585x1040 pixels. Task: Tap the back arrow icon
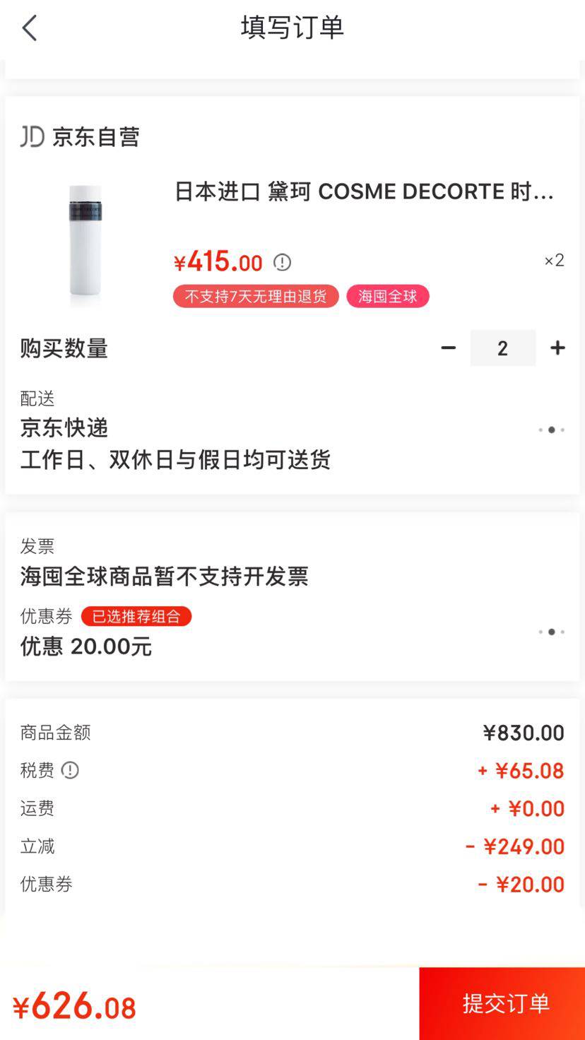[x=30, y=29]
